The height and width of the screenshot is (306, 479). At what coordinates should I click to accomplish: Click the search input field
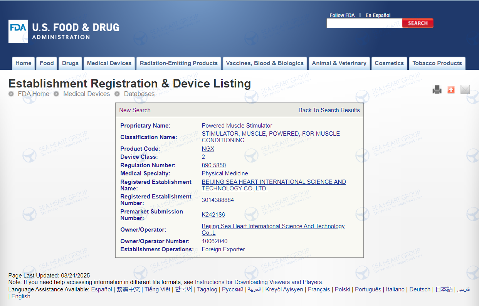click(364, 23)
